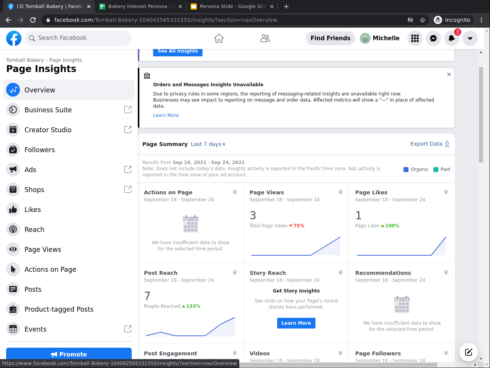
Task: Click the Likes thumbs-up sidebar icon
Action: coord(13,209)
